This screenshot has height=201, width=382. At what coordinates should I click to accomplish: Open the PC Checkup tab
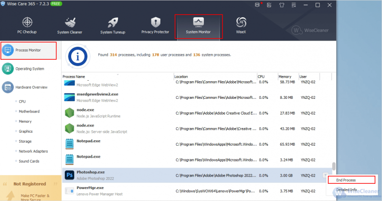coord(27,26)
